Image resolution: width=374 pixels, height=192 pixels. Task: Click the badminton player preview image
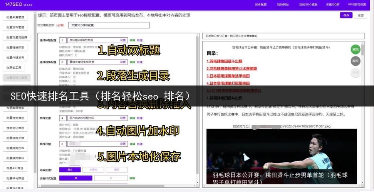[282, 156]
